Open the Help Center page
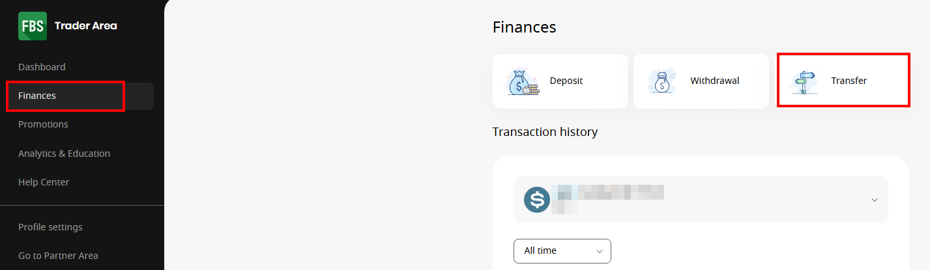This screenshot has width=930, height=270. tap(44, 182)
